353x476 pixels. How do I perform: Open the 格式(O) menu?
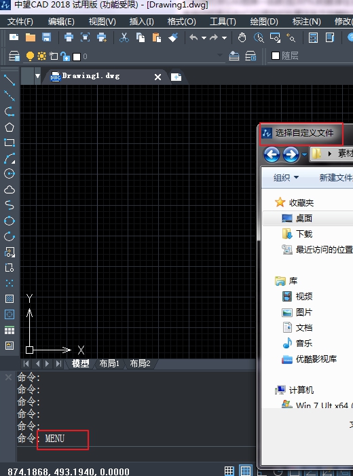pyautogui.click(x=181, y=22)
